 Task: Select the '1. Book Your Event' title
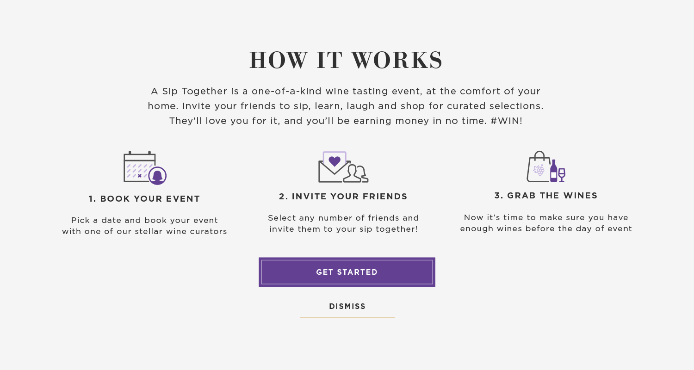coord(144,199)
